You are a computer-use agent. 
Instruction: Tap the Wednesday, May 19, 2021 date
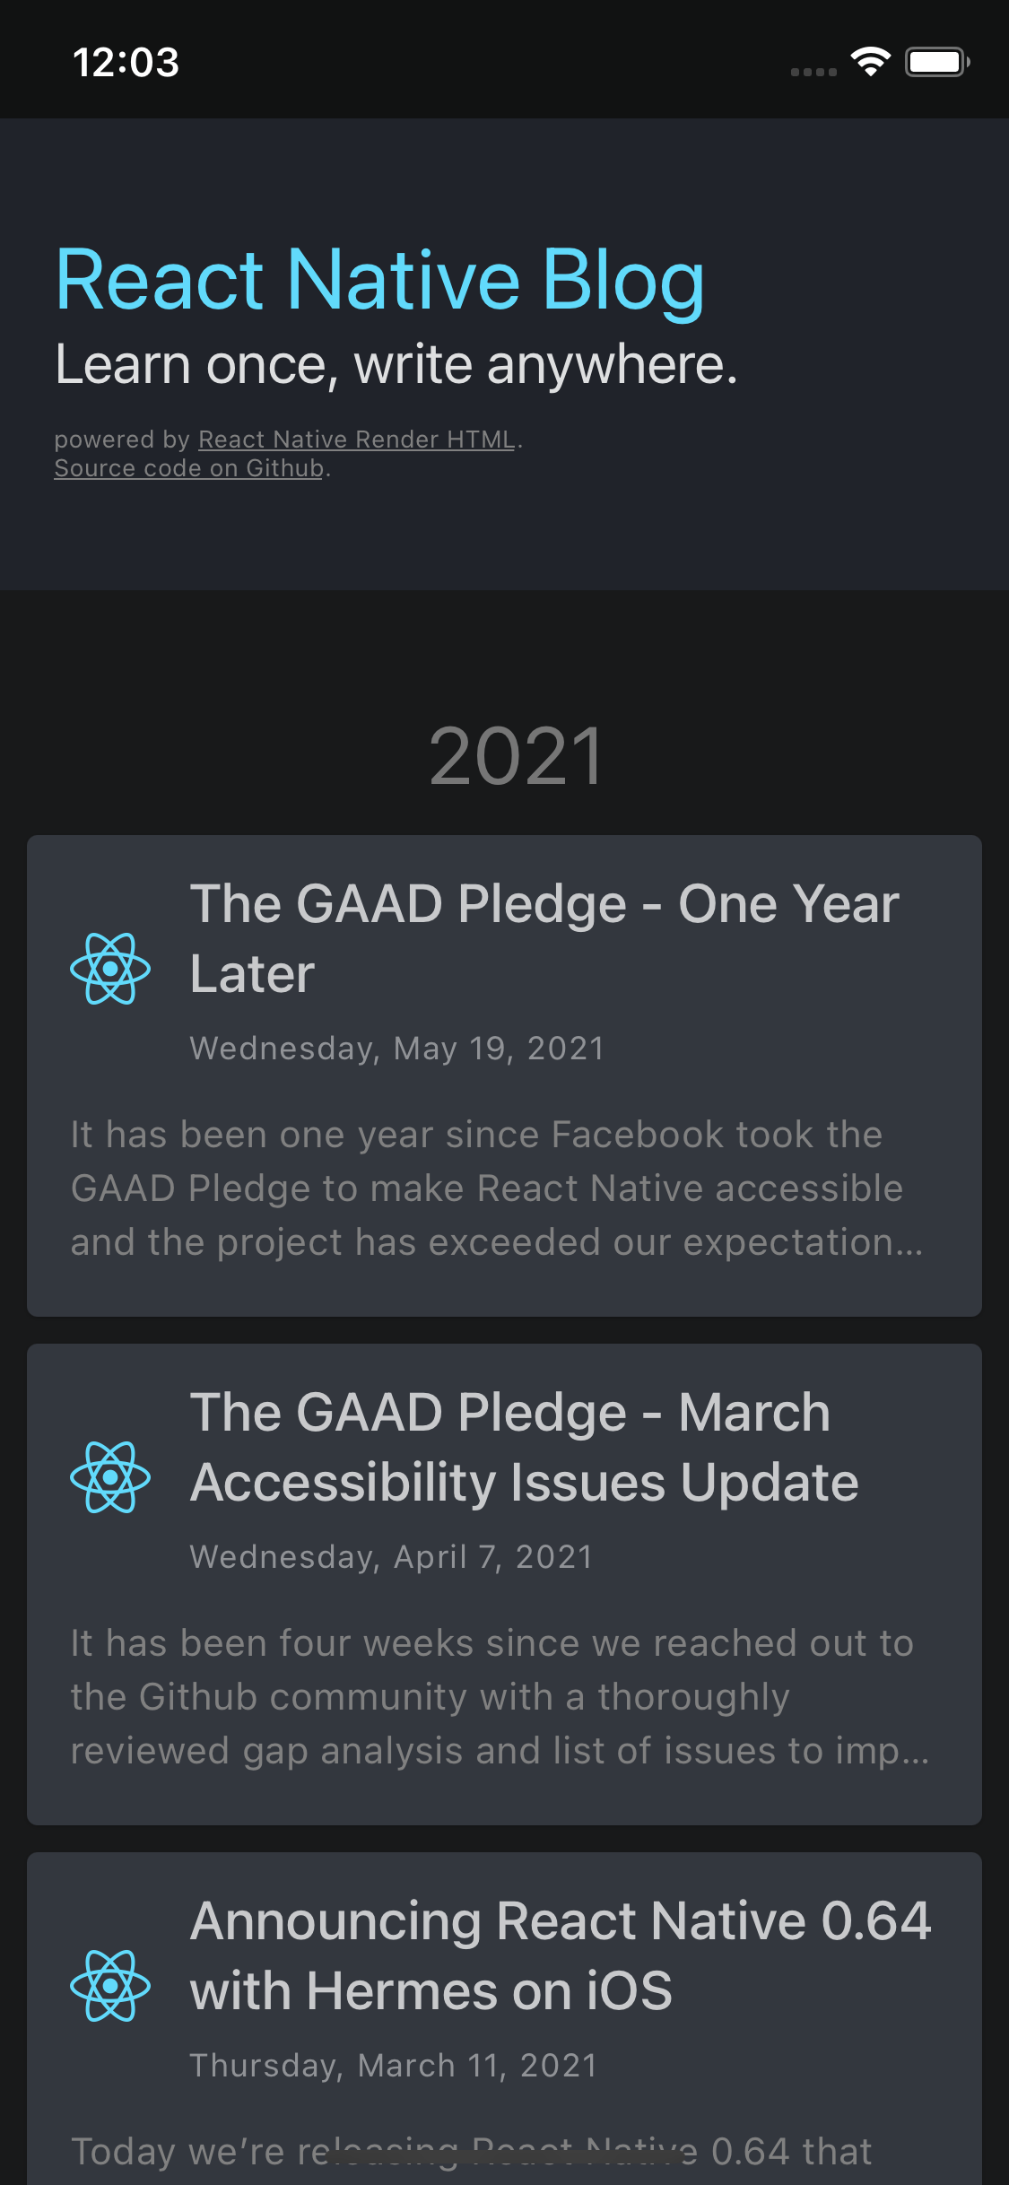point(396,1049)
